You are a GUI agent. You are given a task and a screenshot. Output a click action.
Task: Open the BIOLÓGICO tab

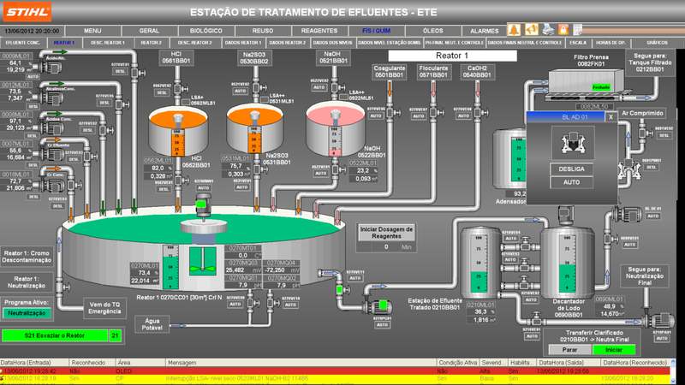(206, 31)
